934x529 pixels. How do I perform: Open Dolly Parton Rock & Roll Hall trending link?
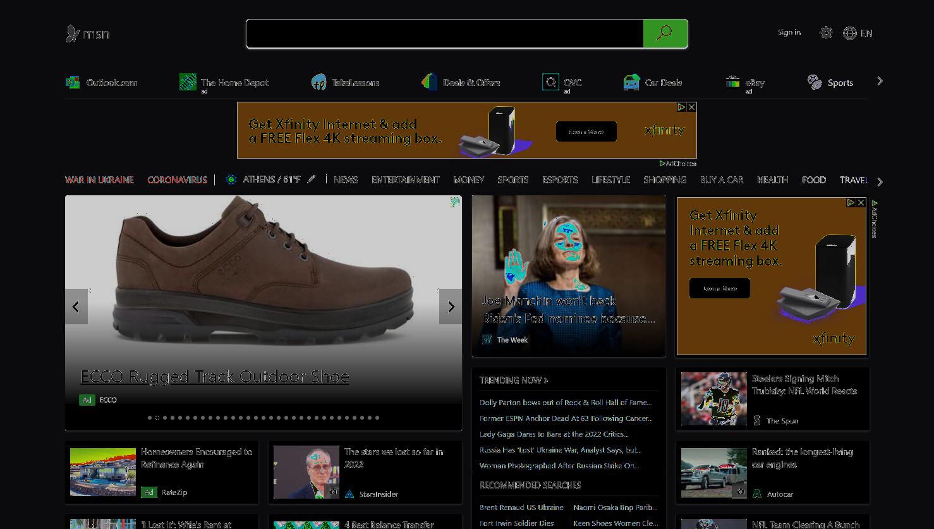(566, 402)
